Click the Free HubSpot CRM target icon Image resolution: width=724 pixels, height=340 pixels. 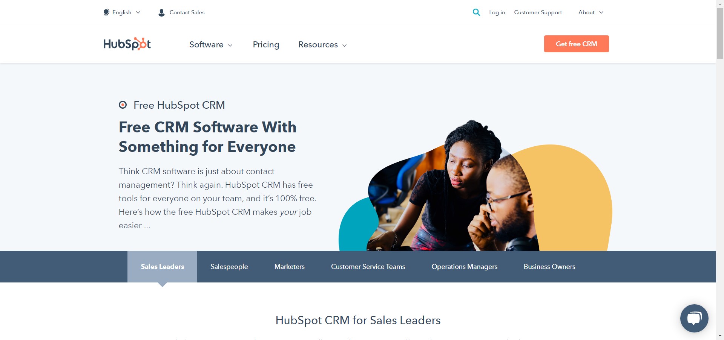[x=123, y=105]
